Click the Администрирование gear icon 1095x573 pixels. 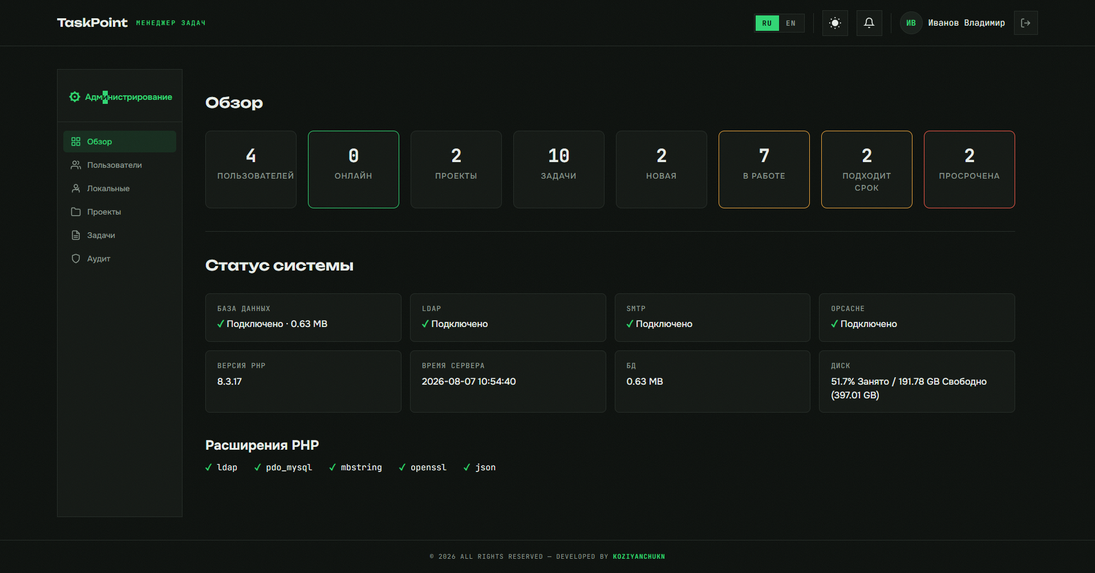75,96
